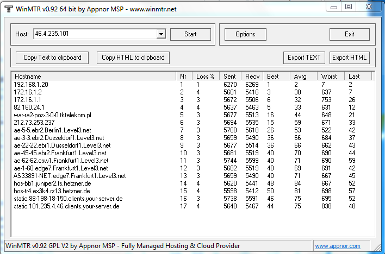Click the Last column header
The image size is (385, 254).
click(358, 76)
